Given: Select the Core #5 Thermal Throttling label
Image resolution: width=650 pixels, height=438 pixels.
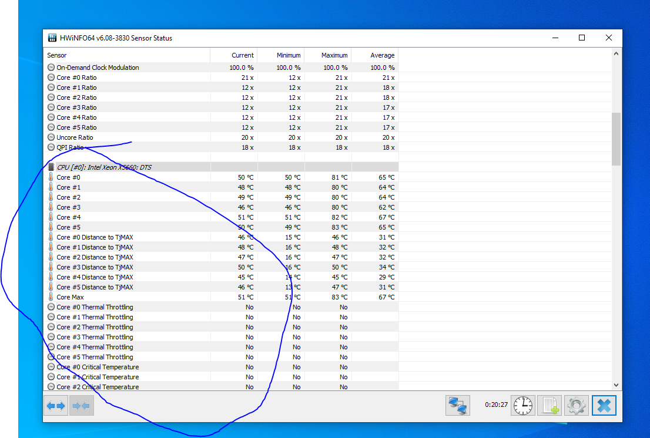Looking at the screenshot, I should coord(95,357).
